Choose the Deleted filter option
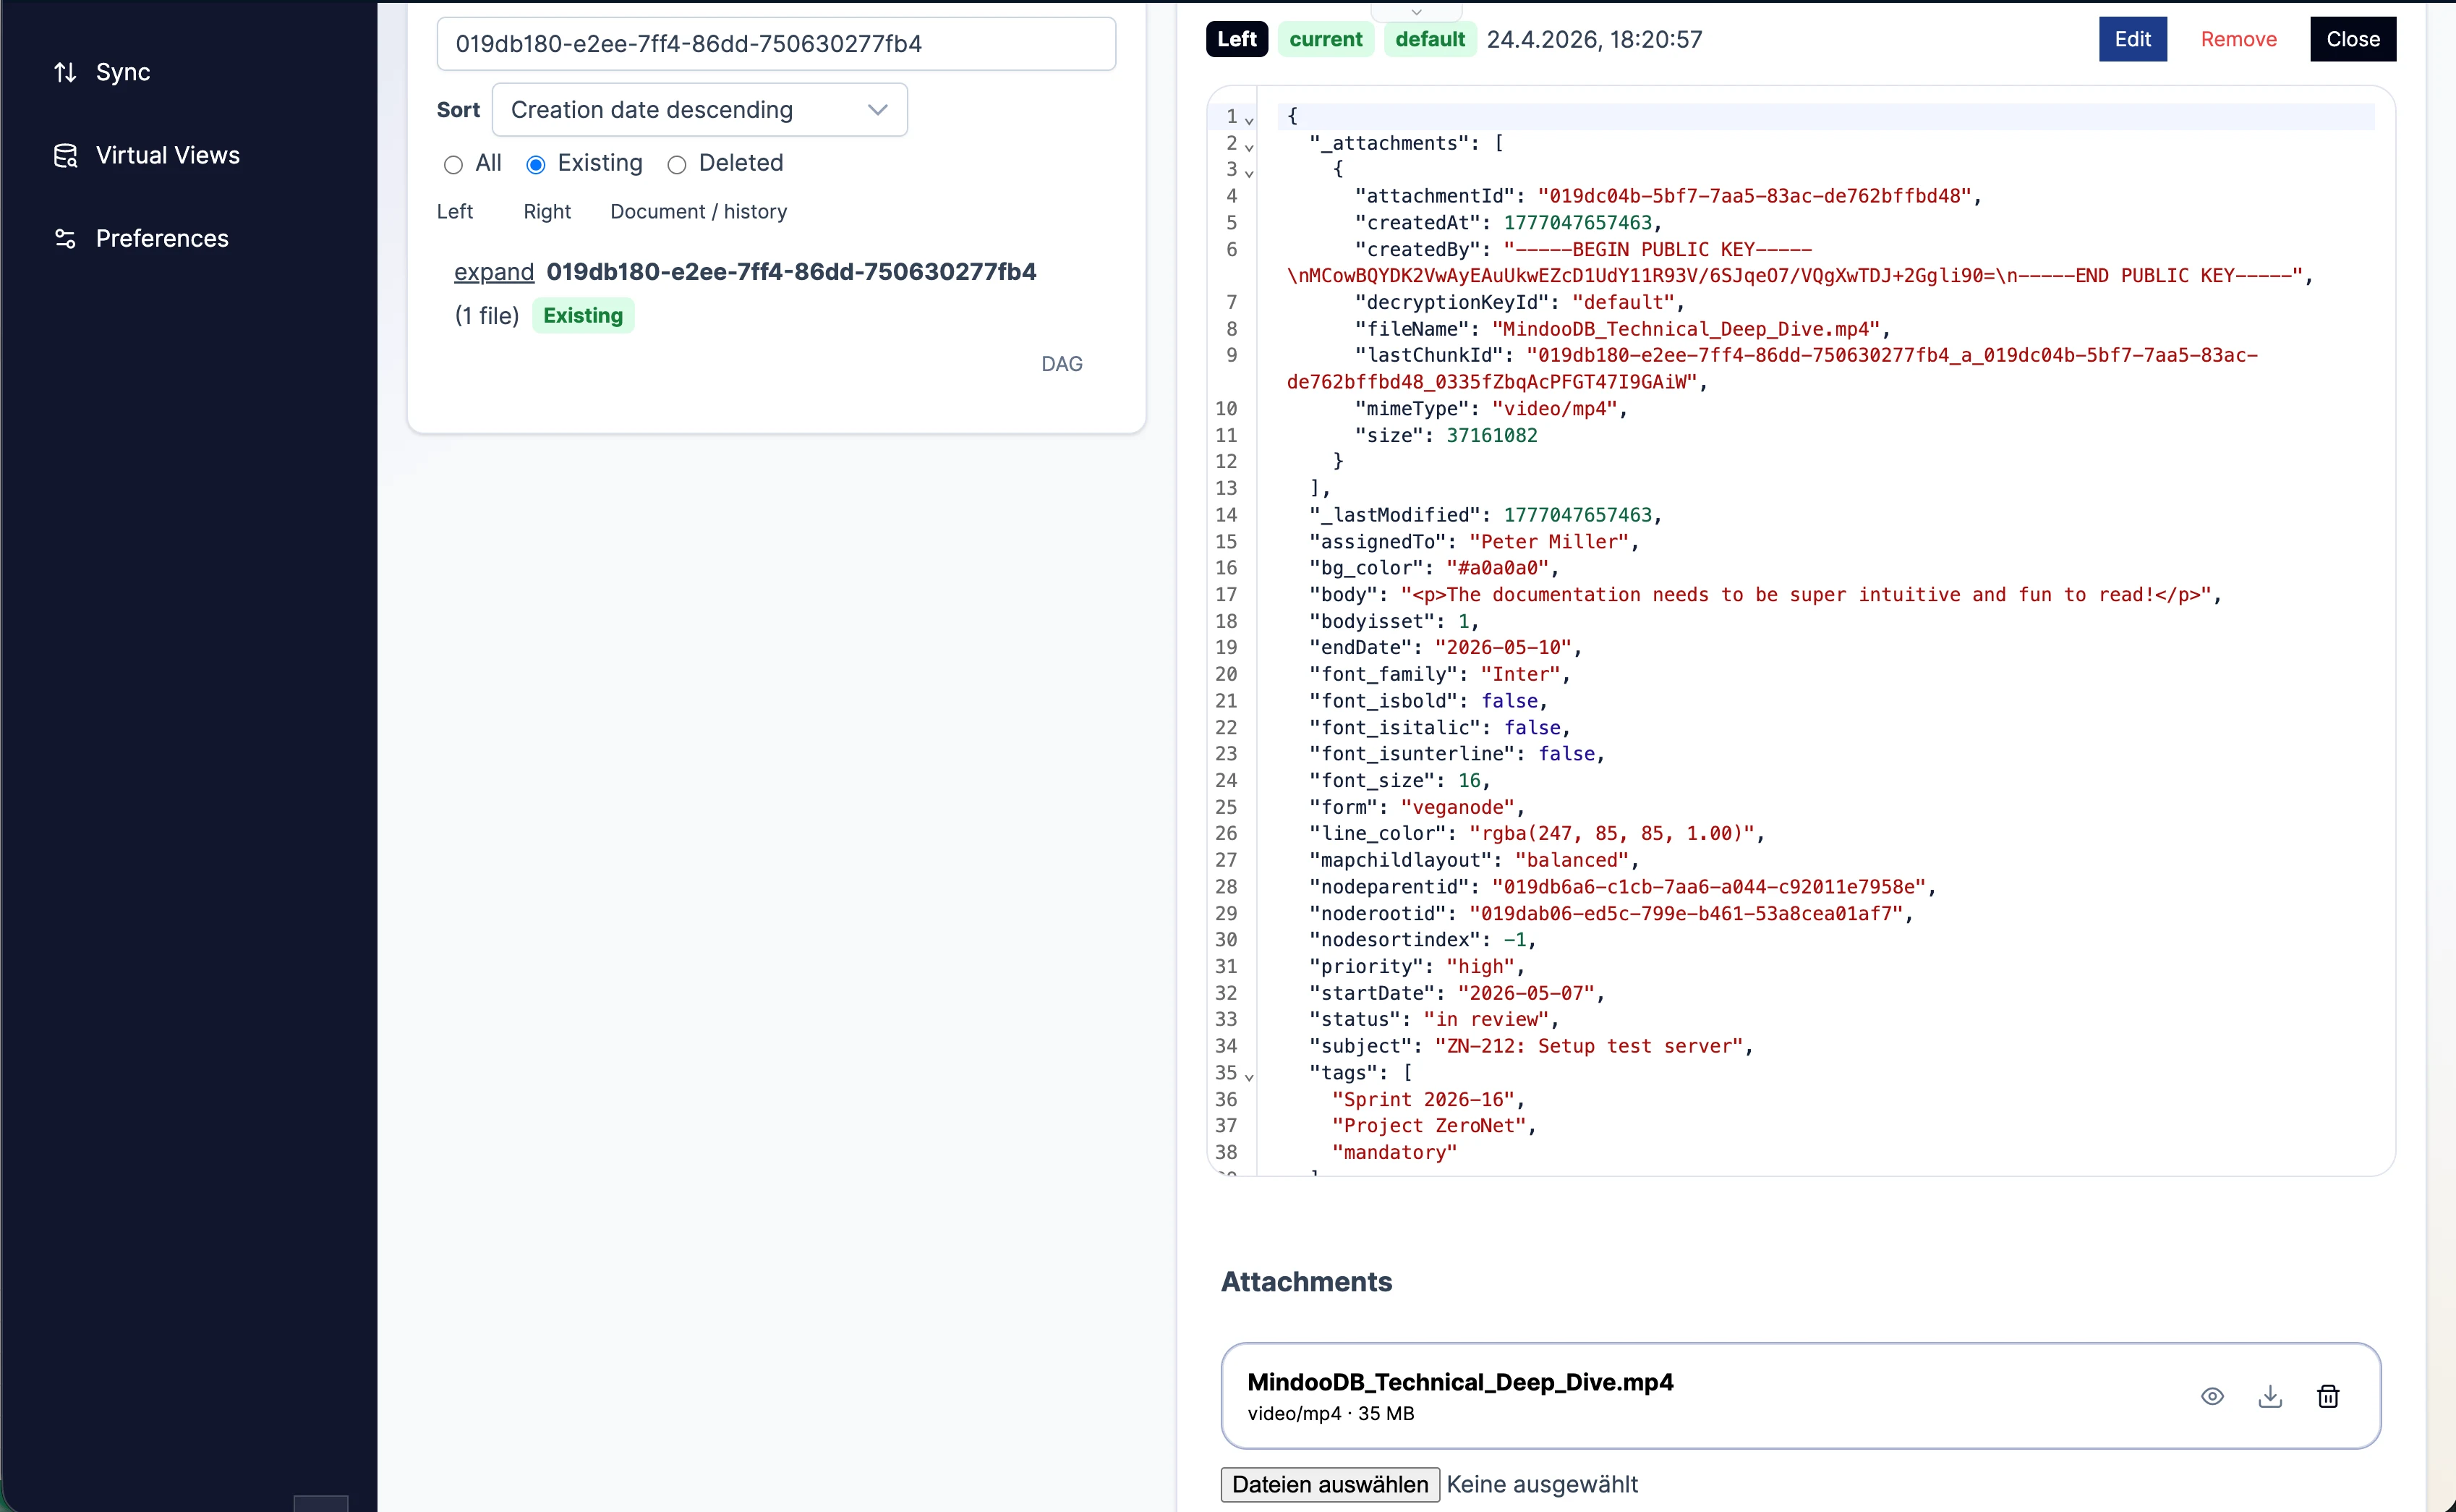The width and height of the screenshot is (2456, 1512). (677, 165)
